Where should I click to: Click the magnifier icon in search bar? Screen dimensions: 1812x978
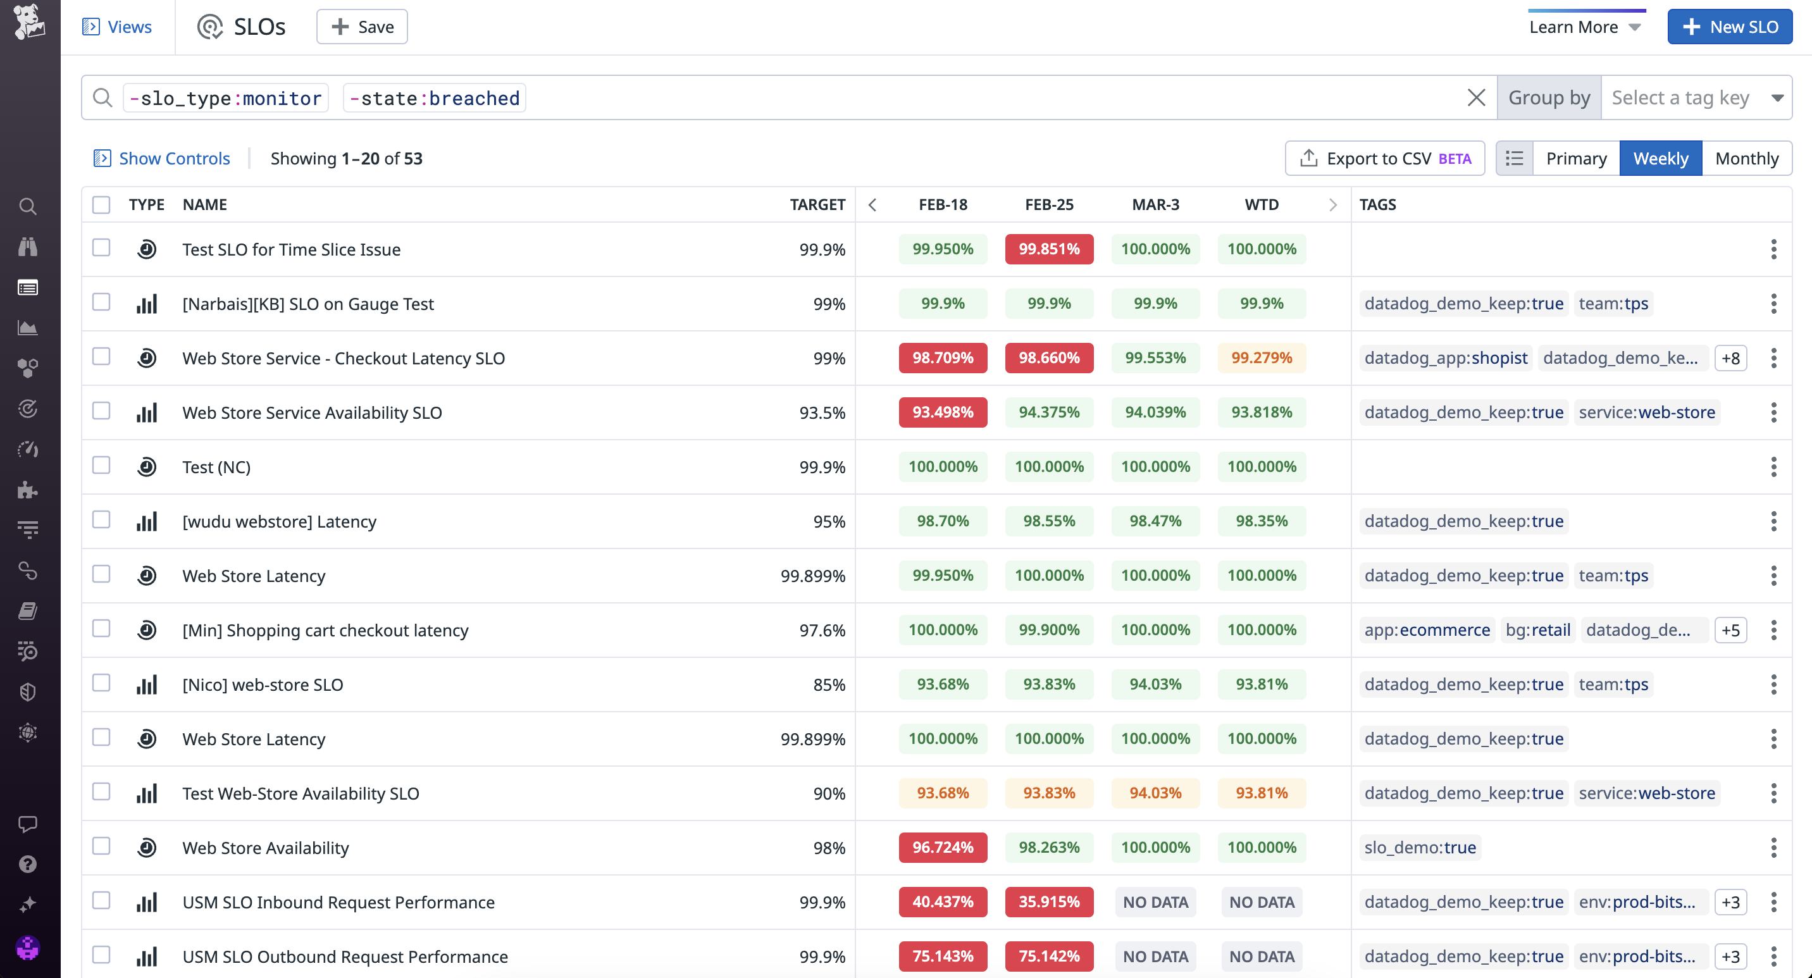(102, 97)
